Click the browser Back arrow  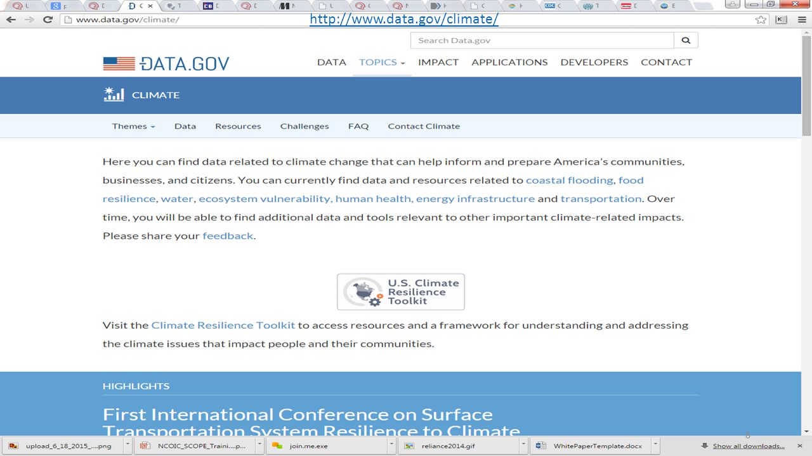point(11,20)
